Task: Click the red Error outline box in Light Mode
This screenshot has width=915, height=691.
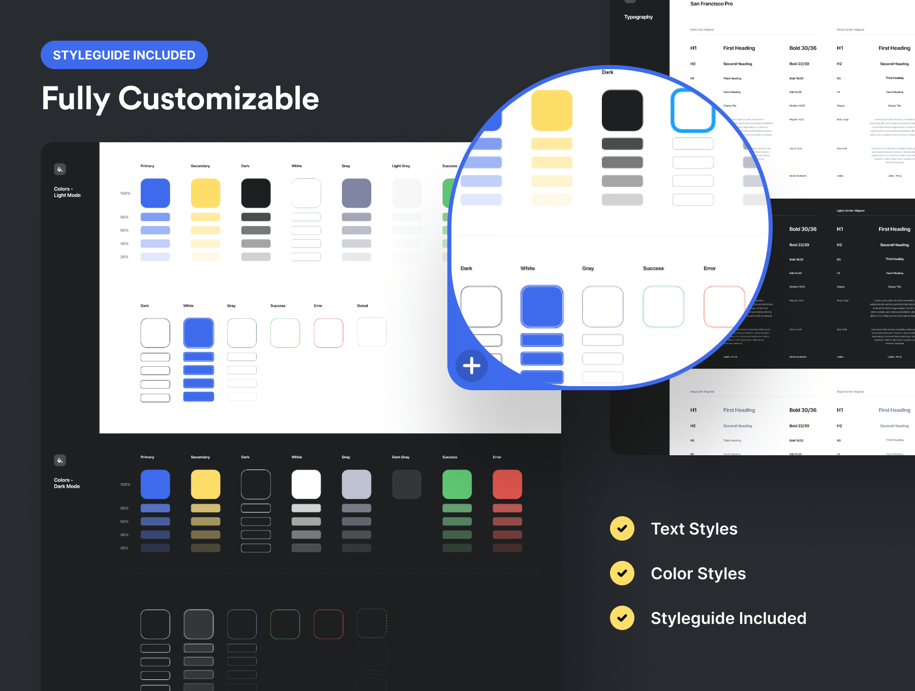Action: (x=328, y=333)
